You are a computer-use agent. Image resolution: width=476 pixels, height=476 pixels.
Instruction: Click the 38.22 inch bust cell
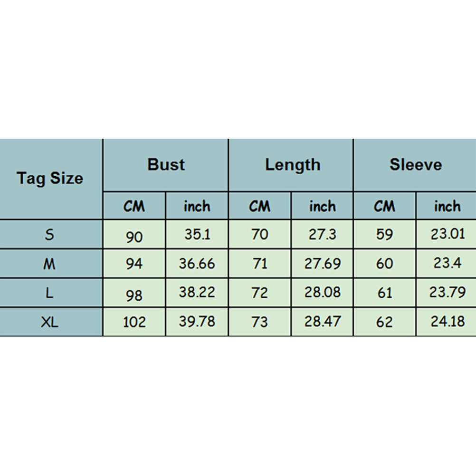pos(197,293)
